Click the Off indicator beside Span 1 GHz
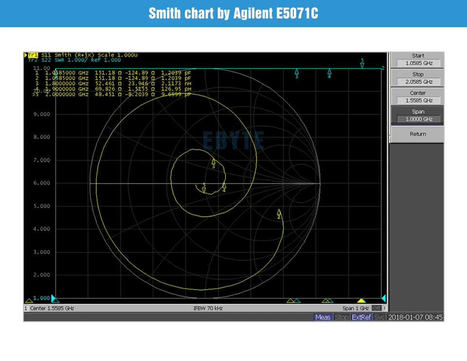 click(377, 309)
